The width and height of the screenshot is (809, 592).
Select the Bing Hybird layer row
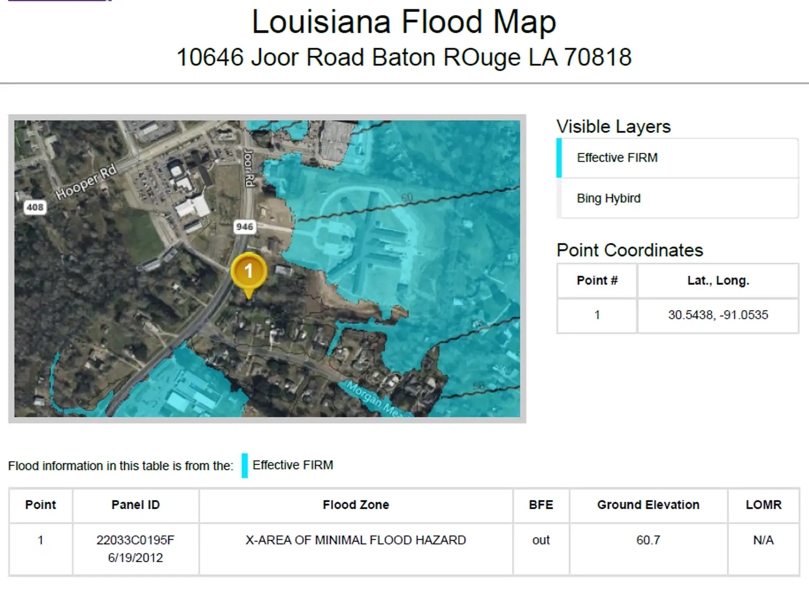[x=678, y=198]
